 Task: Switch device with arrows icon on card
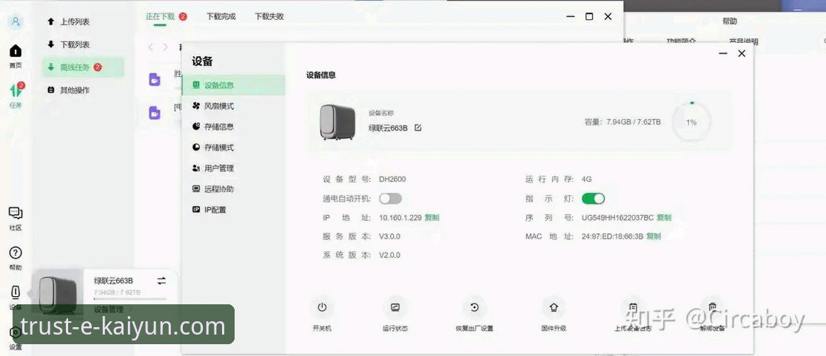click(162, 281)
